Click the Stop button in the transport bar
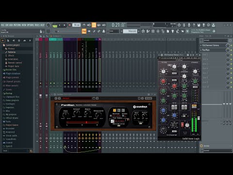233x175 pixels. [x=65, y=25]
